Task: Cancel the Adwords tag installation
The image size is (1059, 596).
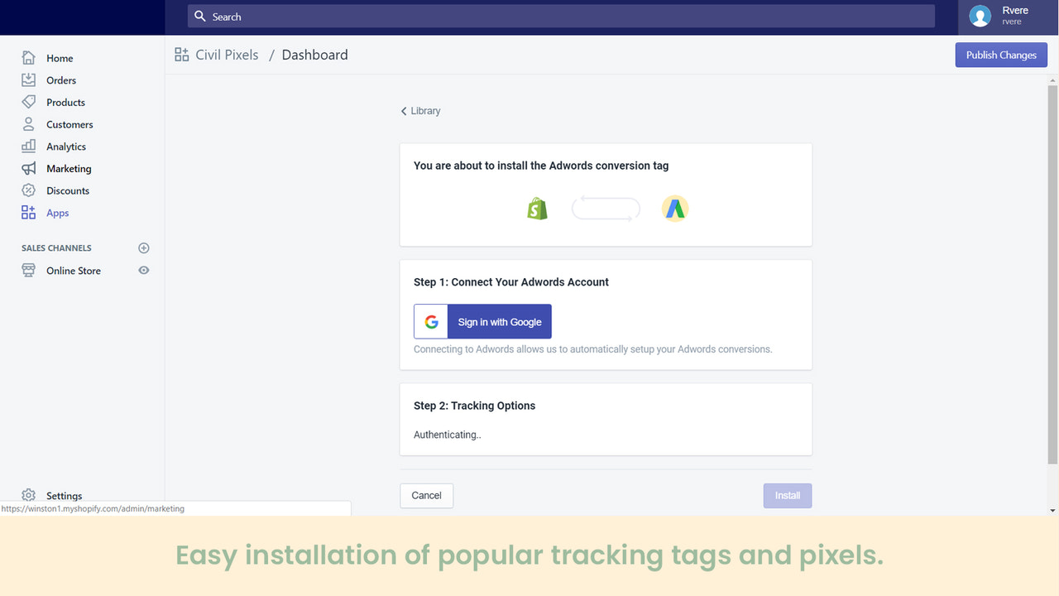Action: [426, 495]
